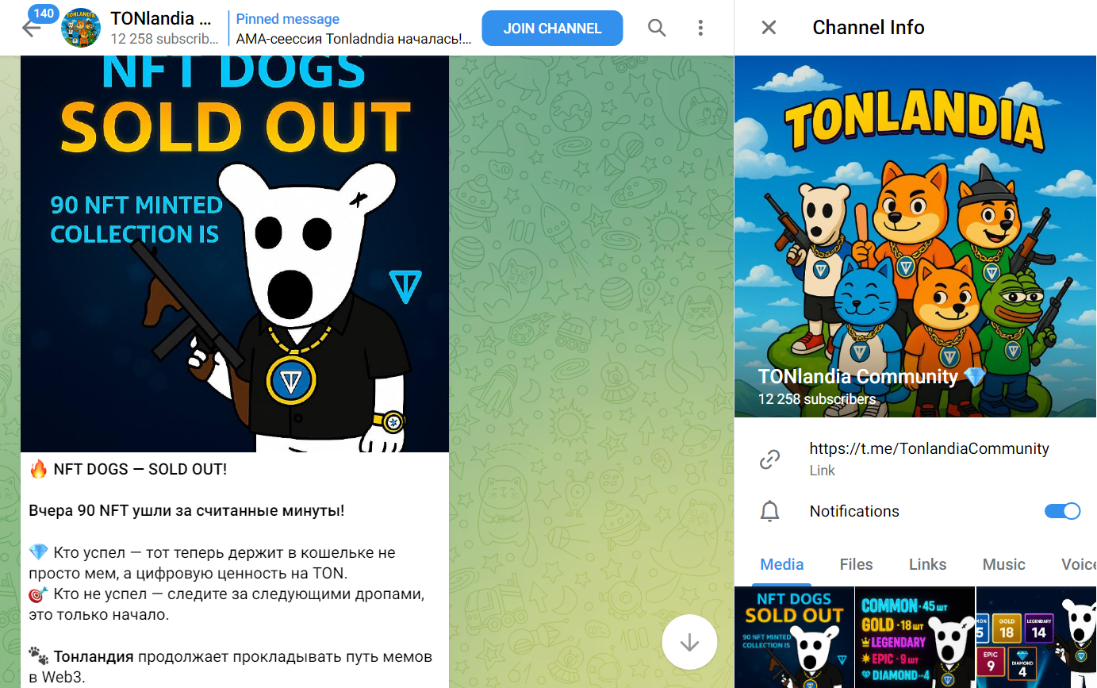Click the 'Тонландия продолжает' paragraph
Image resolution: width=1097 pixels, height=688 pixels.
[230, 667]
